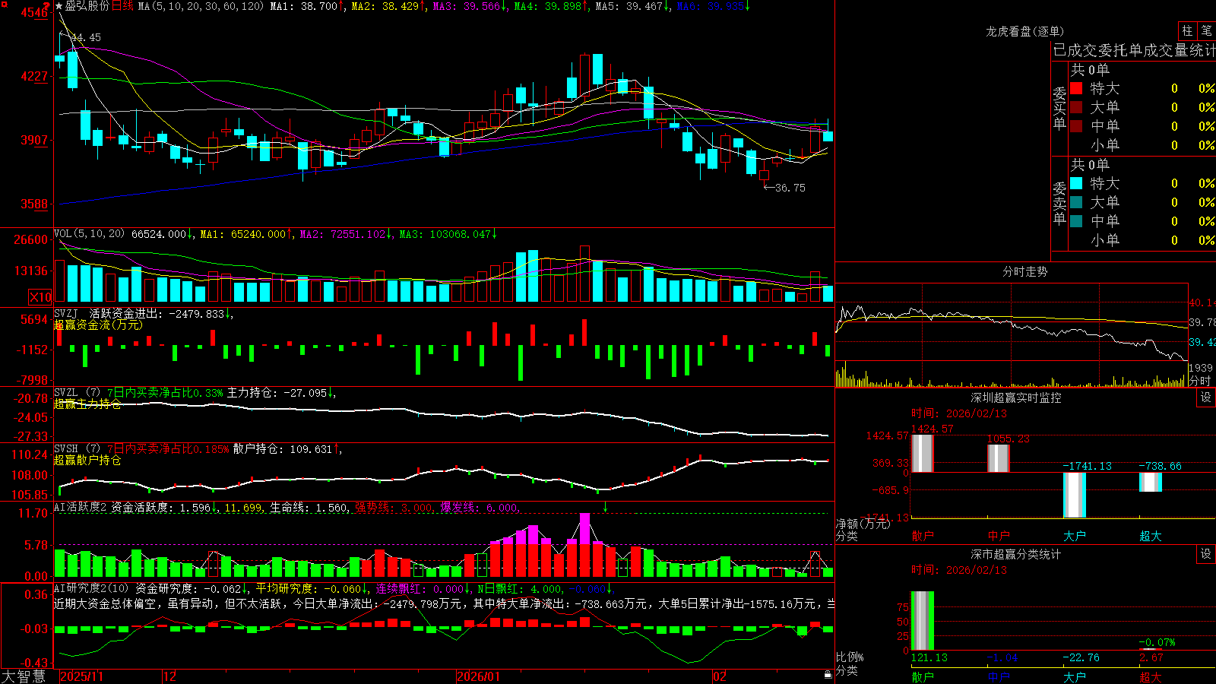Click the 中户 bar labeled 1055.23
Screen dimensions: 1216x684
pyautogui.click(x=999, y=458)
